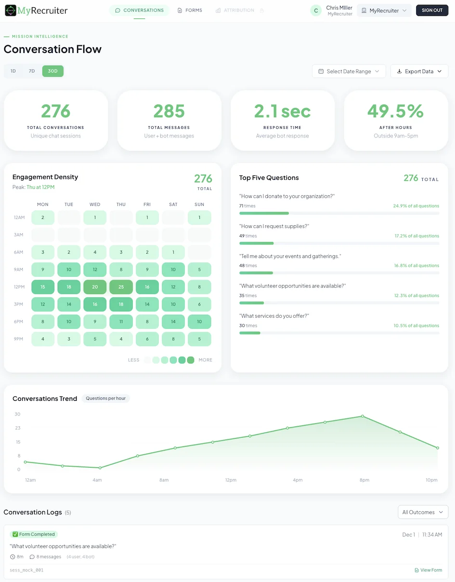The image size is (455, 582).
Task: Open the locked Attribution chart icon
Action: pyautogui.click(x=218, y=10)
